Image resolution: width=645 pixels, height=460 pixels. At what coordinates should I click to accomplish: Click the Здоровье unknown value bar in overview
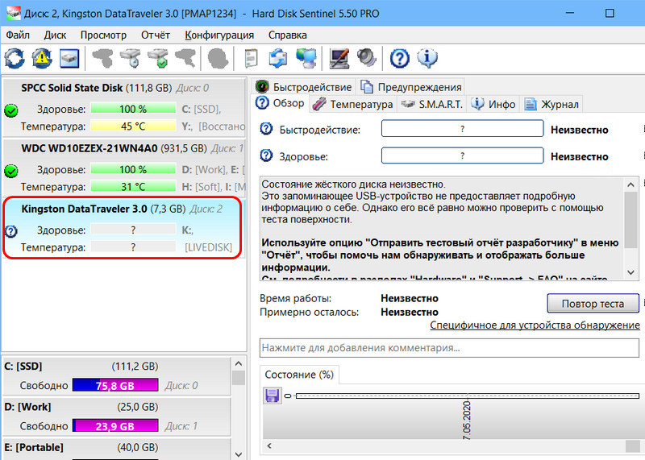click(462, 155)
